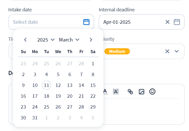
Task: Select March 11 in the calendar
Action: [46, 85]
